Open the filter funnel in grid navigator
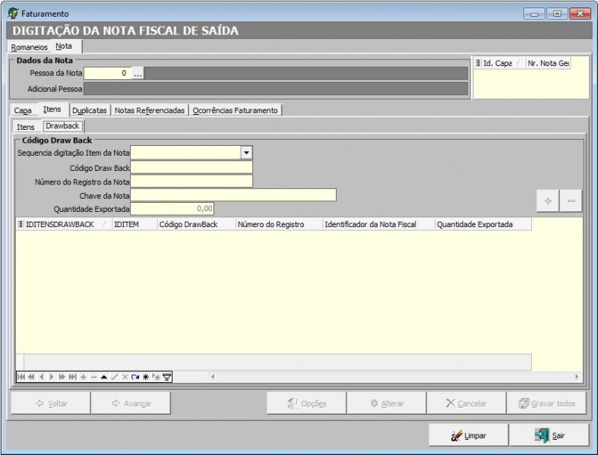Image resolution: width=598 pixels, height=455 pixels. click(x=167, y=377)
